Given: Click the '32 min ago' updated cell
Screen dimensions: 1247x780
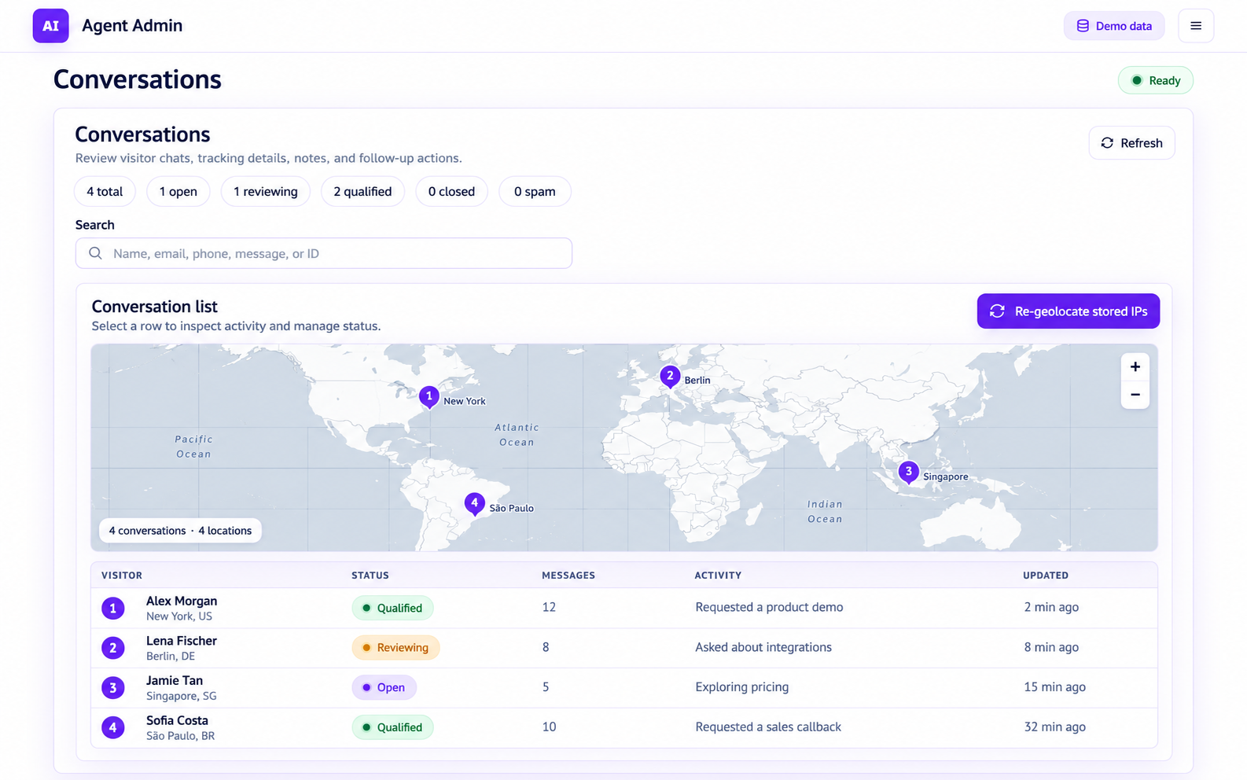Looking at the screenshot, I should click(1054, 727).
